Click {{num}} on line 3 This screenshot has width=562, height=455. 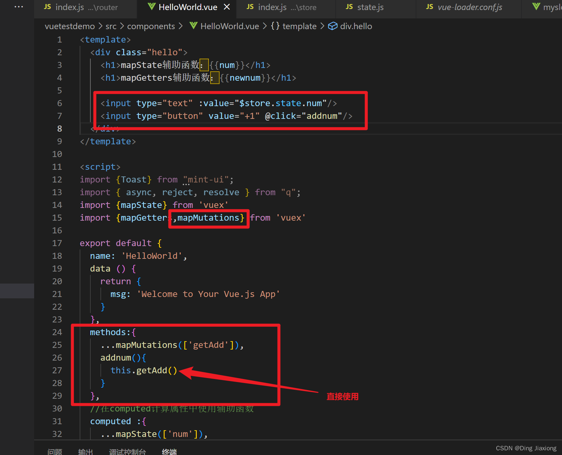point(227,65)
